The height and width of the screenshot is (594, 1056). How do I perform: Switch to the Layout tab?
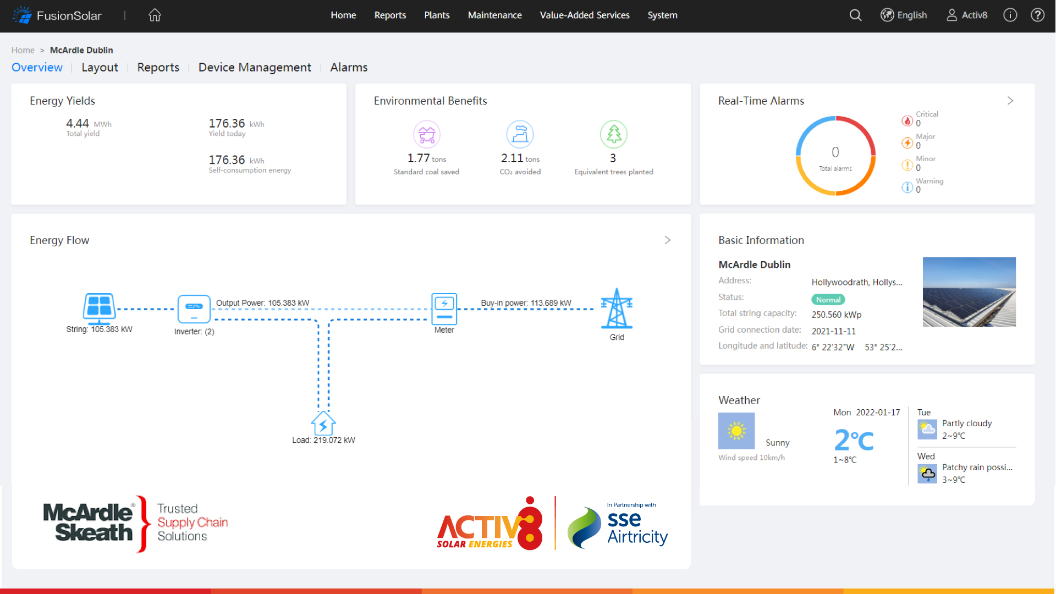pos(100,67)
